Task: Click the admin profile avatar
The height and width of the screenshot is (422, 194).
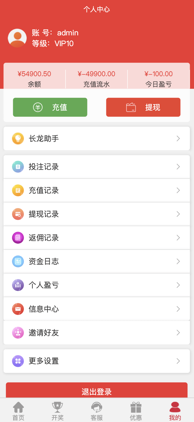Action: (17, 38)
